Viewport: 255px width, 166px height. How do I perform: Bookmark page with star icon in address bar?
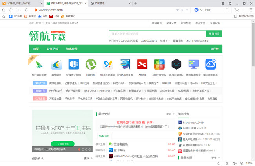coord(177,10)
